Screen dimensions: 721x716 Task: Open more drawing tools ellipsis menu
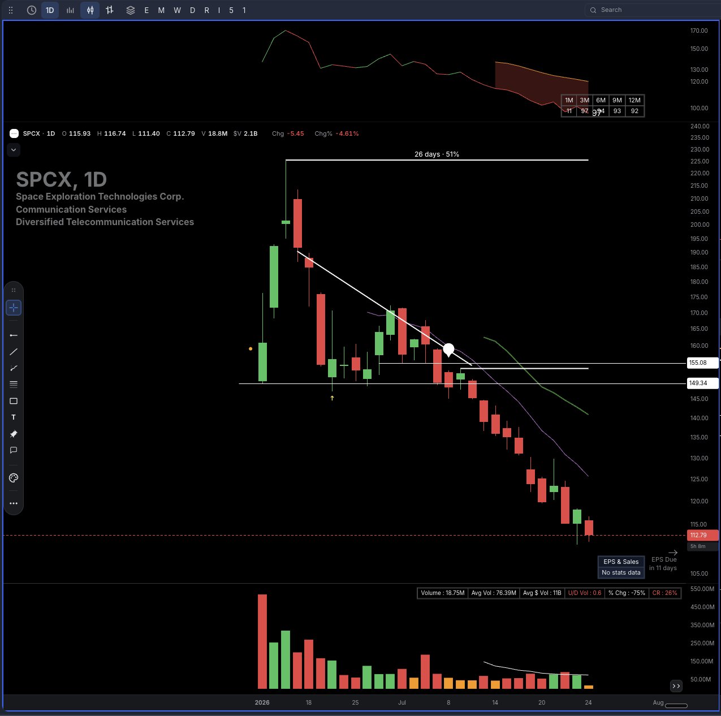[14, 503]
